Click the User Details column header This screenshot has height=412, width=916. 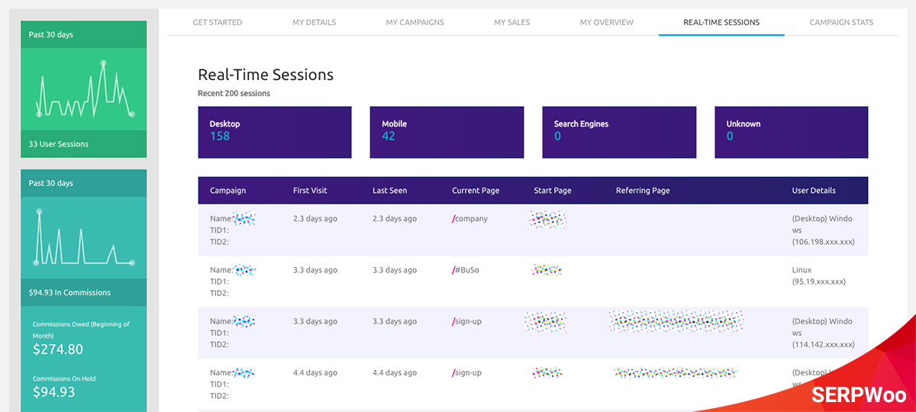tap(814, 191)
